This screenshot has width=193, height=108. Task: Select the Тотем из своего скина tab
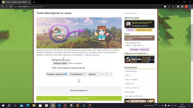(x=16, y=2)
